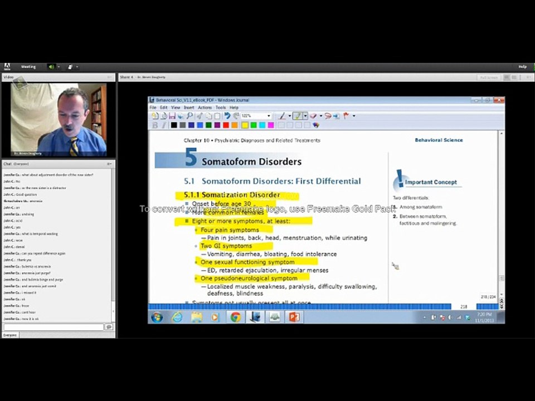Click the Find magnifier icon
Screen dimensions: 535x401
pyautogui.click(x=189, y=116)
